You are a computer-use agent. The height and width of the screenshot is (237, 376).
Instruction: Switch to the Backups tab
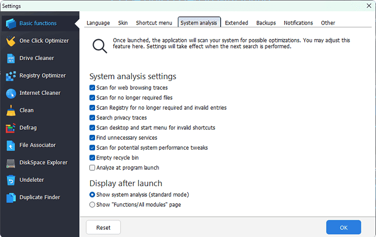click(266, 23)
